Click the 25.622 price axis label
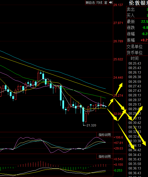This screenshot has width=148, height=177. click(x=118, y=59)
